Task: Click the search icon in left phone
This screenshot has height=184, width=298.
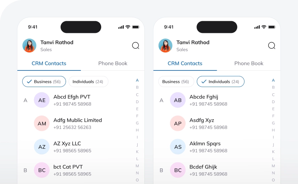Action: pos(136,46)
